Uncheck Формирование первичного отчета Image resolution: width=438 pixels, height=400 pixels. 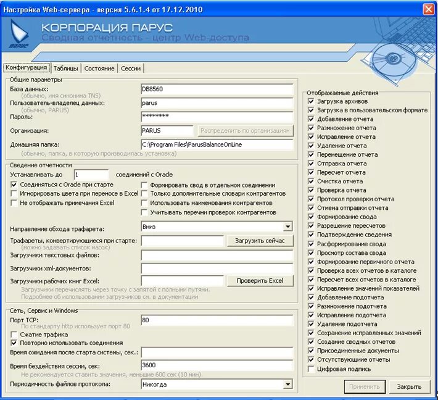coord(311,262)
